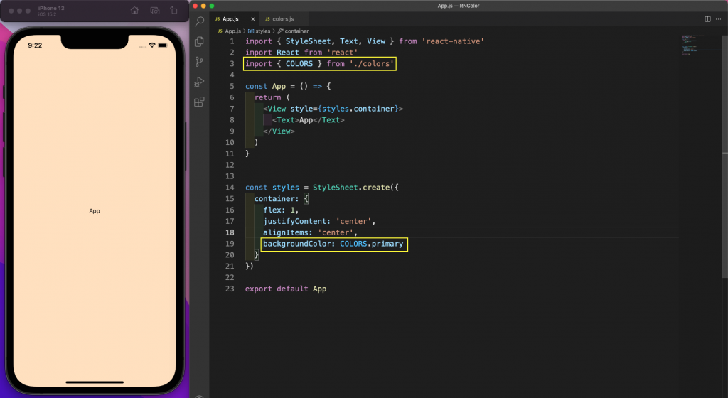Open the Source Control view
The width and height of the screenshot is (728, 398).
coord(200,62)
